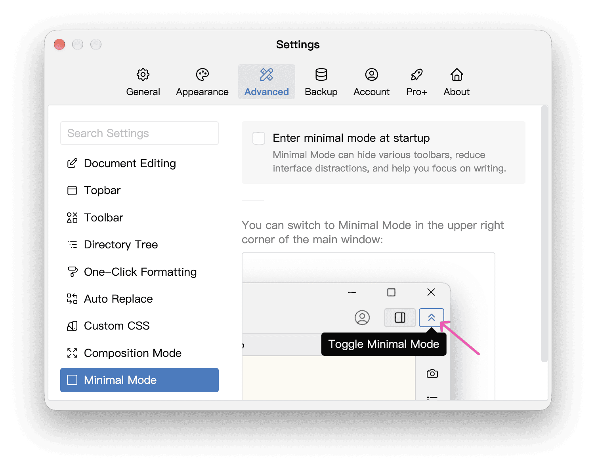Select Auto Replace section
The image size is (596, 469).
(139, 299)
